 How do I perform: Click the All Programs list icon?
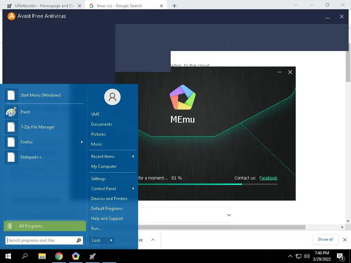tap(9, 226)
